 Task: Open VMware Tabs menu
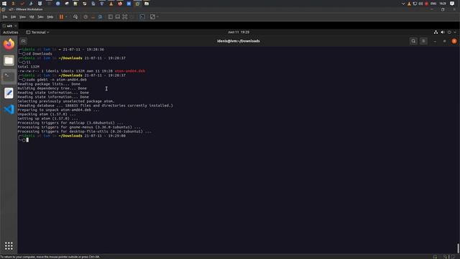40,17
